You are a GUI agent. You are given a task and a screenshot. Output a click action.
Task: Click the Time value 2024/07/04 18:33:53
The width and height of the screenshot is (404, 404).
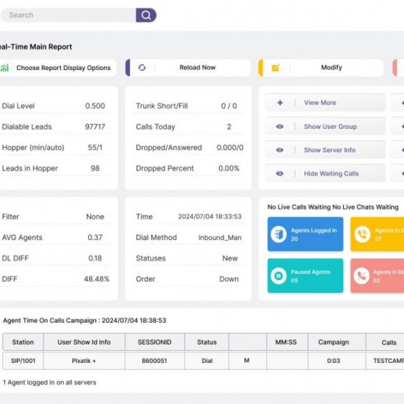click(x=210, y=217)
